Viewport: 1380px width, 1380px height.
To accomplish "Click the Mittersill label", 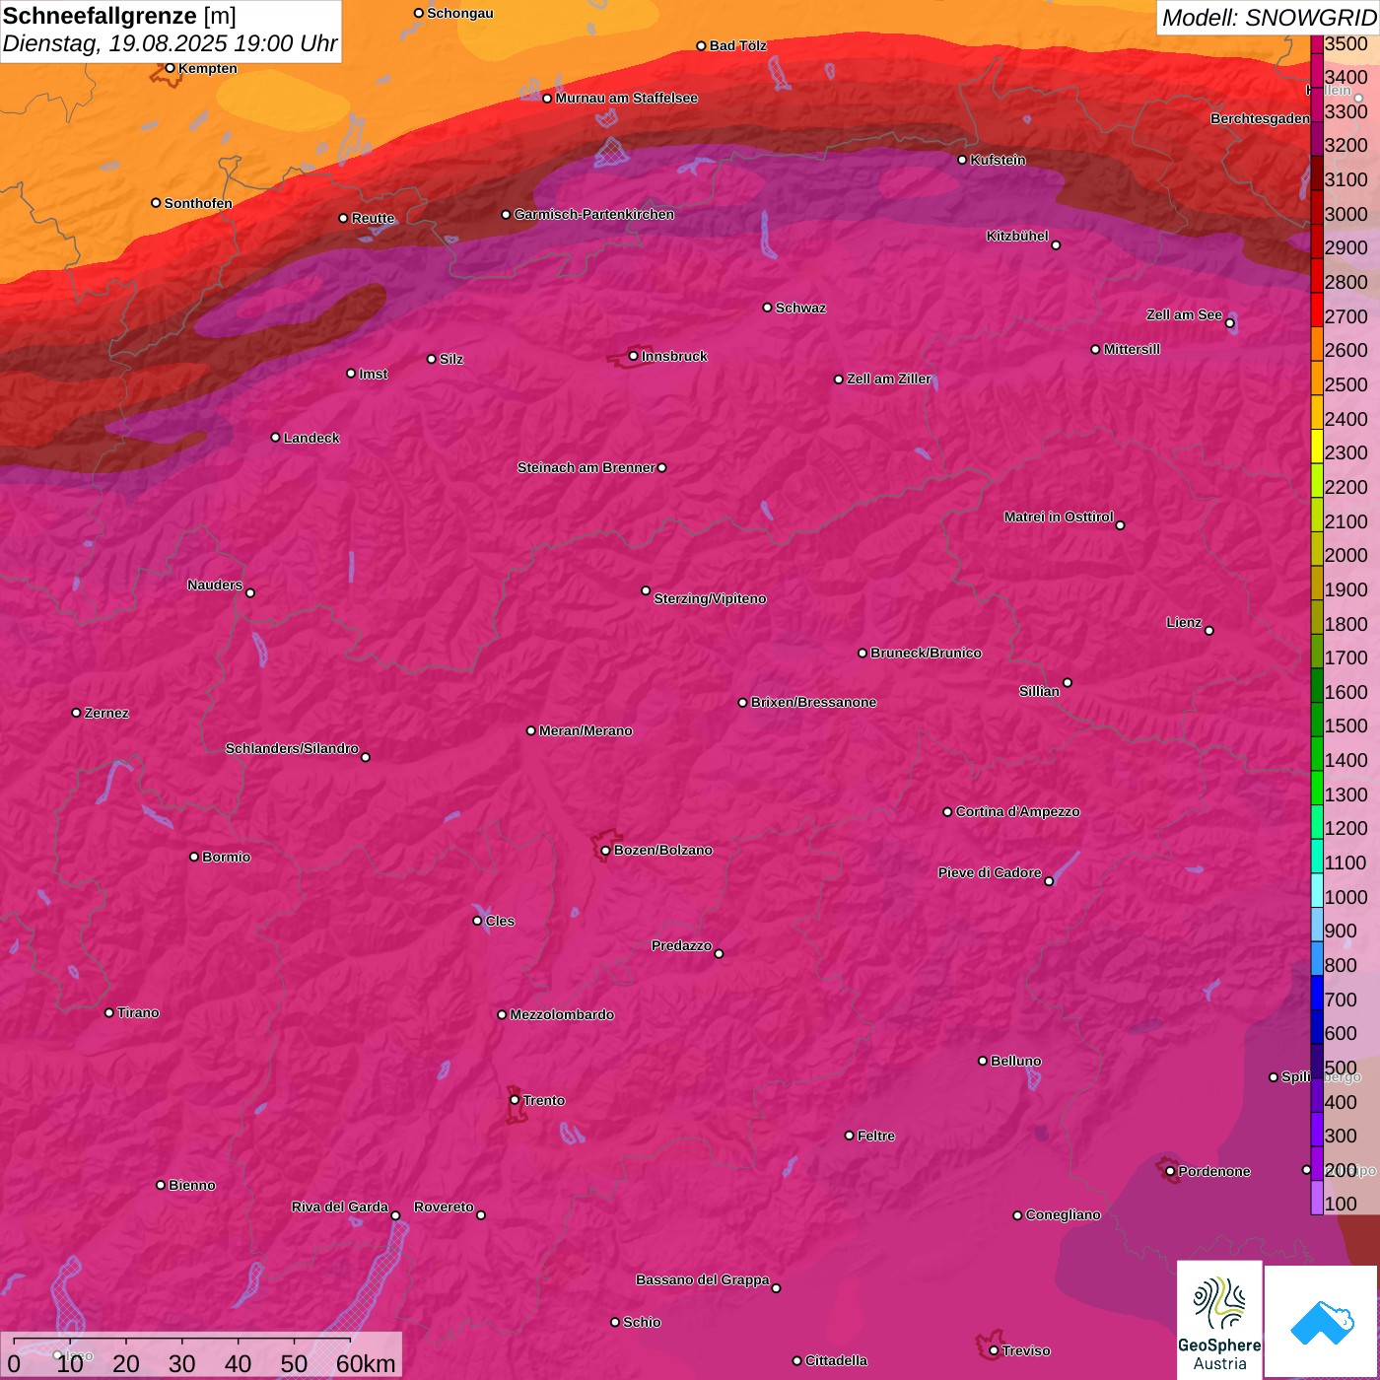I will 1132,349.
